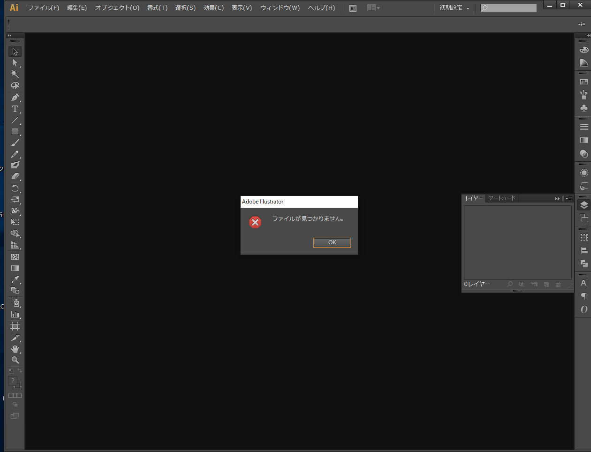Click the search input field
The width and height of the screenshot is (591, 452).
[x=512, y=8]
